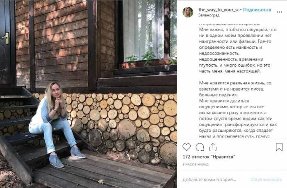Focus the "Добавьте комментарий" comment field
The height and width of the screenshot is (188, 287).
213,179
